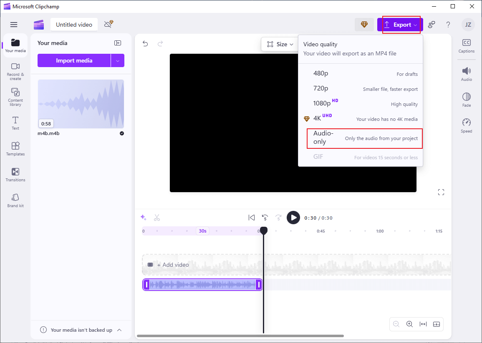
Task: Collapse the timeline panel
Action: click(x=437, y=324)
